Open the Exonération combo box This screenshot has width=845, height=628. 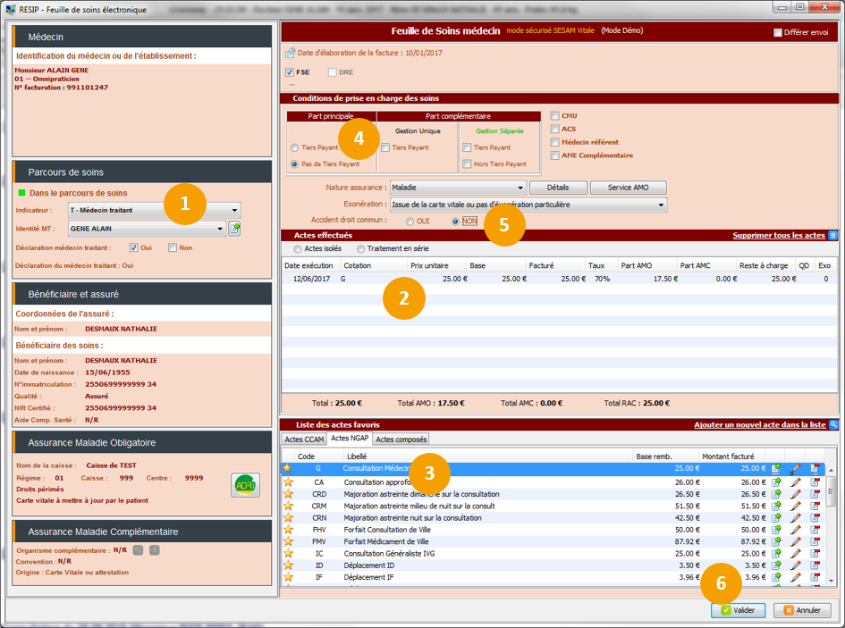pyautogui.click(x=661, y=205)
